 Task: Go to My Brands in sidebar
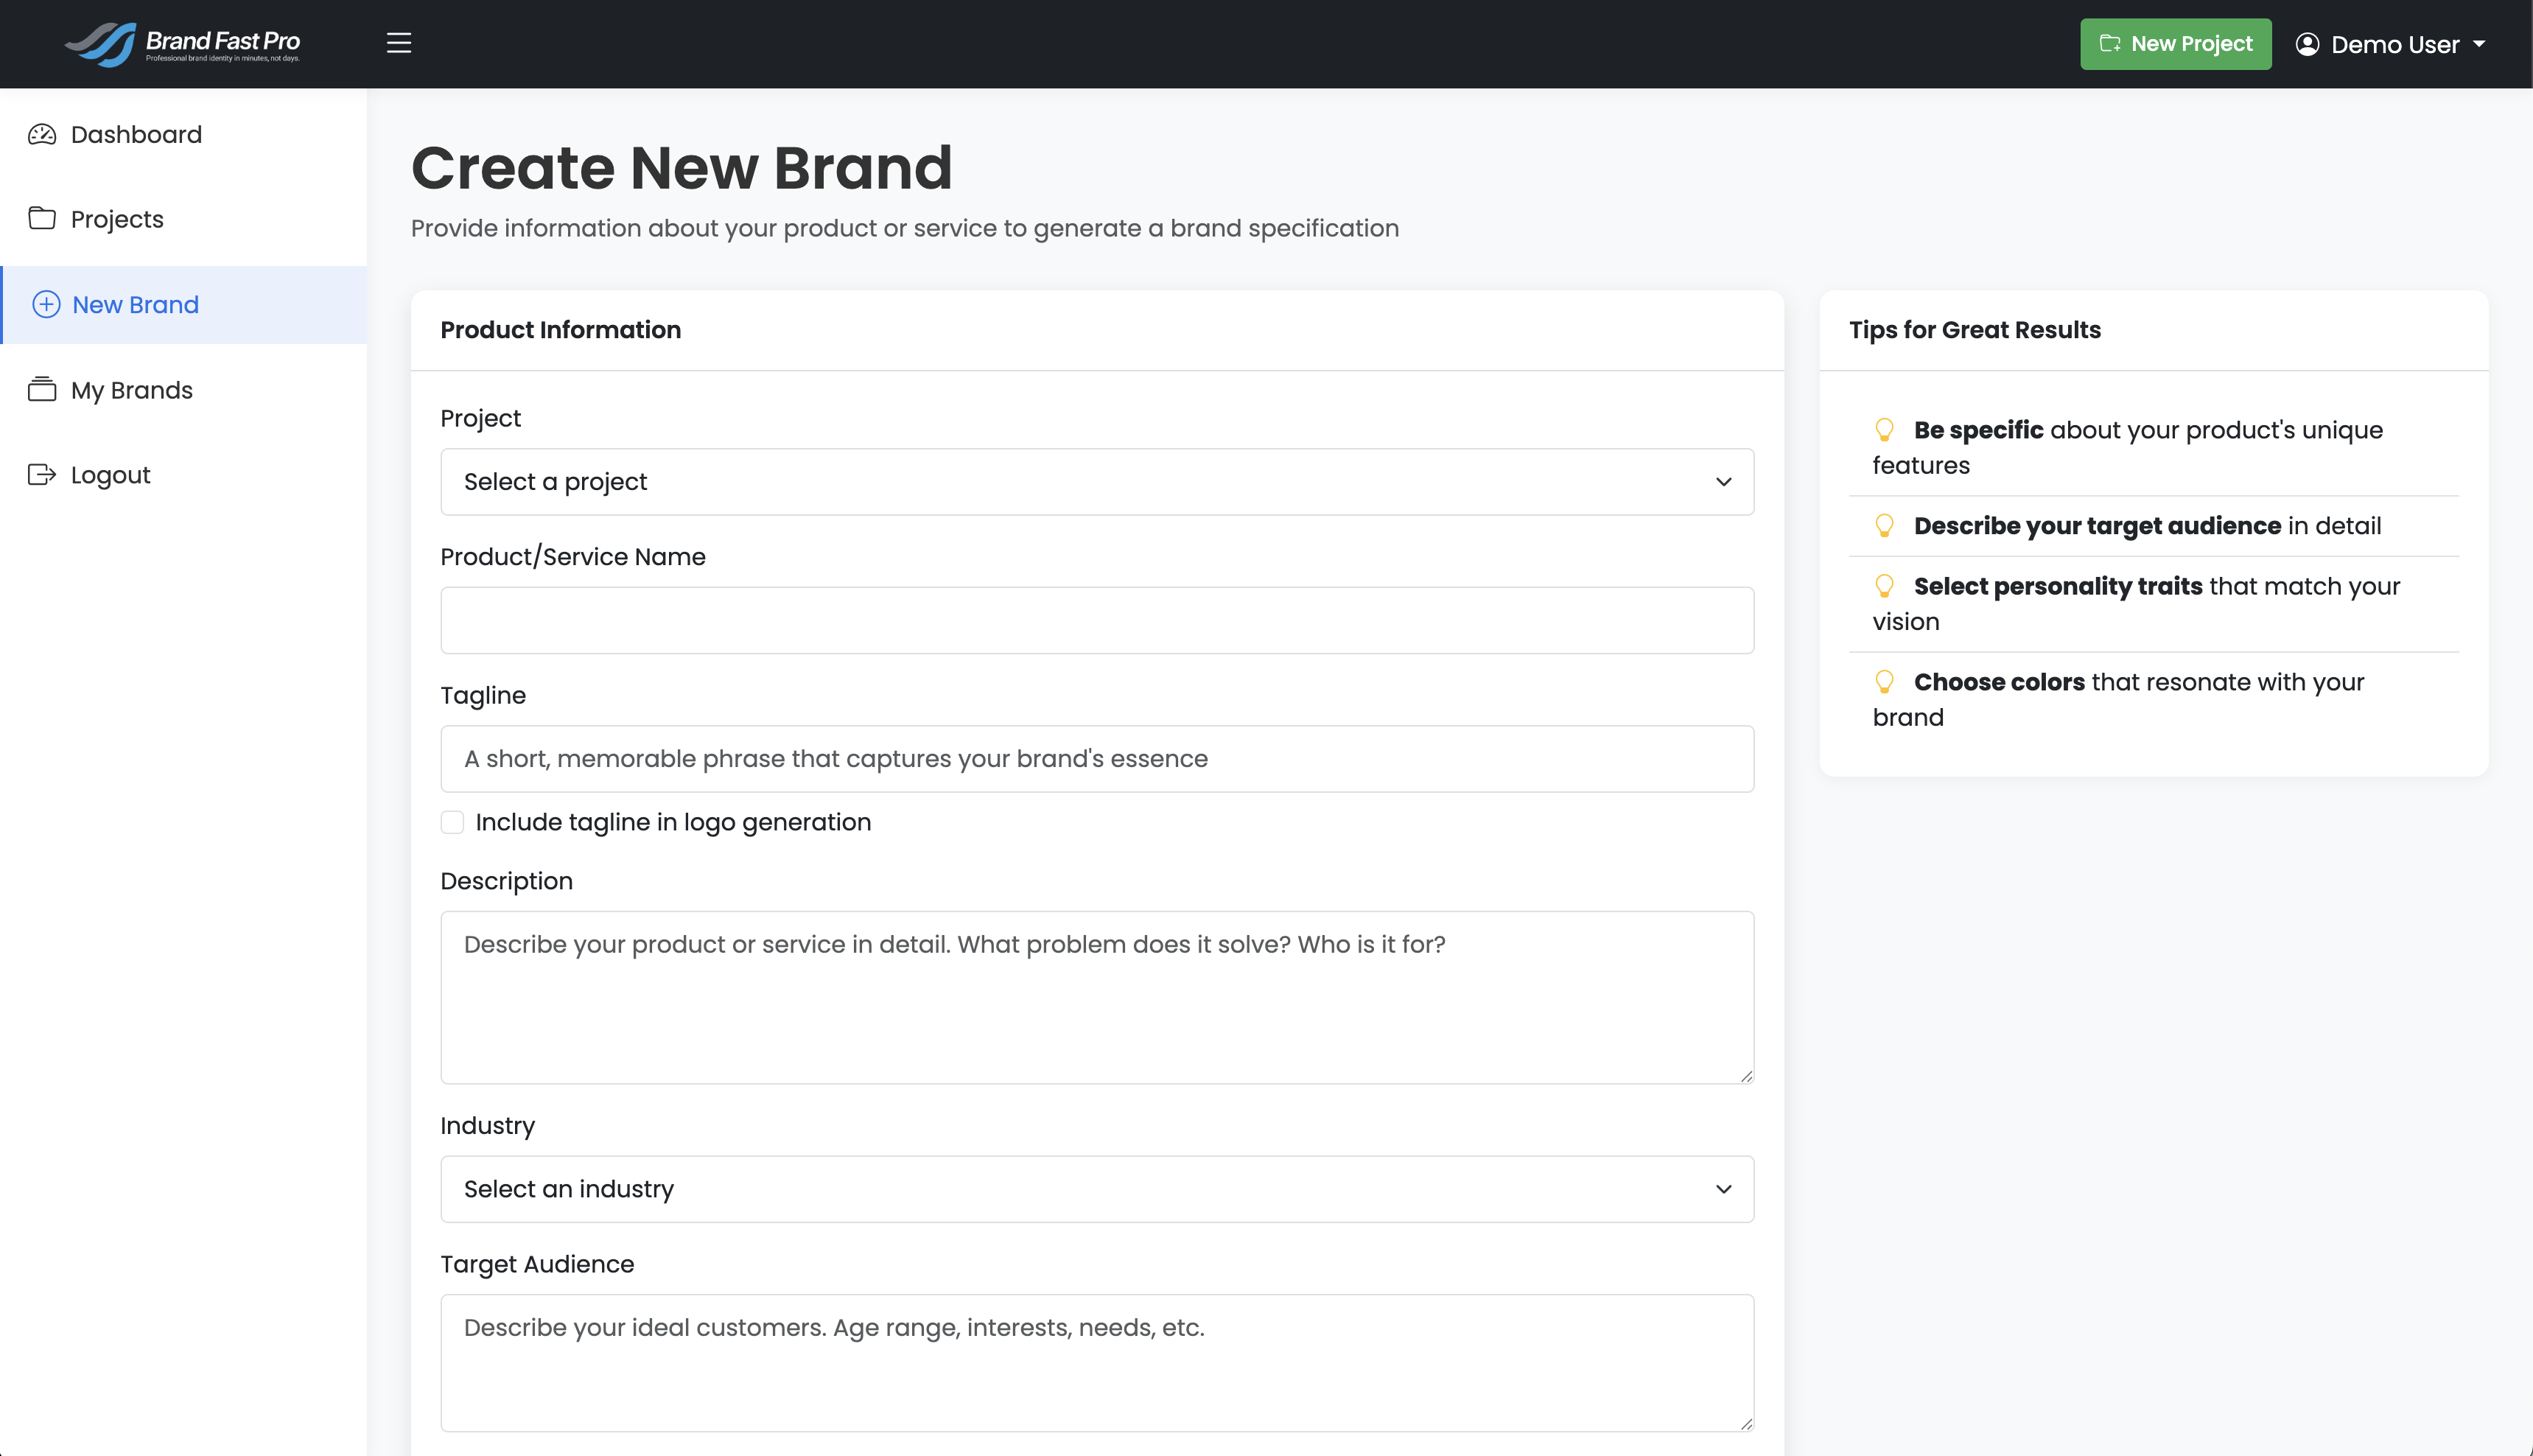click(132, 390)
